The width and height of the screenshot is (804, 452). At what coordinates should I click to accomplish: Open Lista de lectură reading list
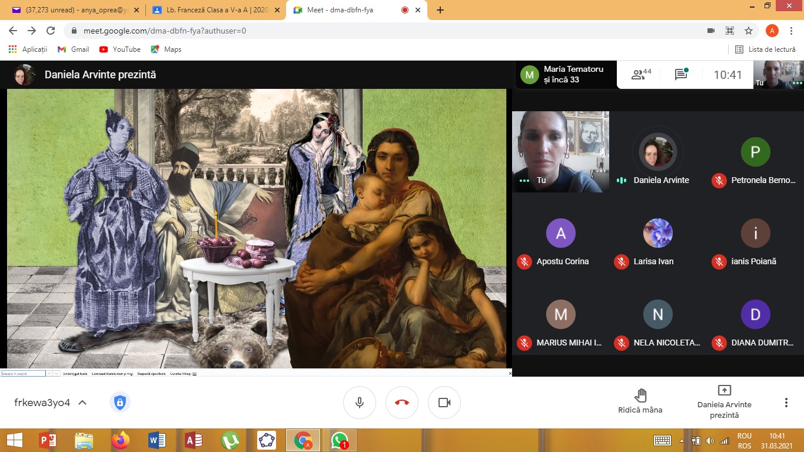click(765, 49)
